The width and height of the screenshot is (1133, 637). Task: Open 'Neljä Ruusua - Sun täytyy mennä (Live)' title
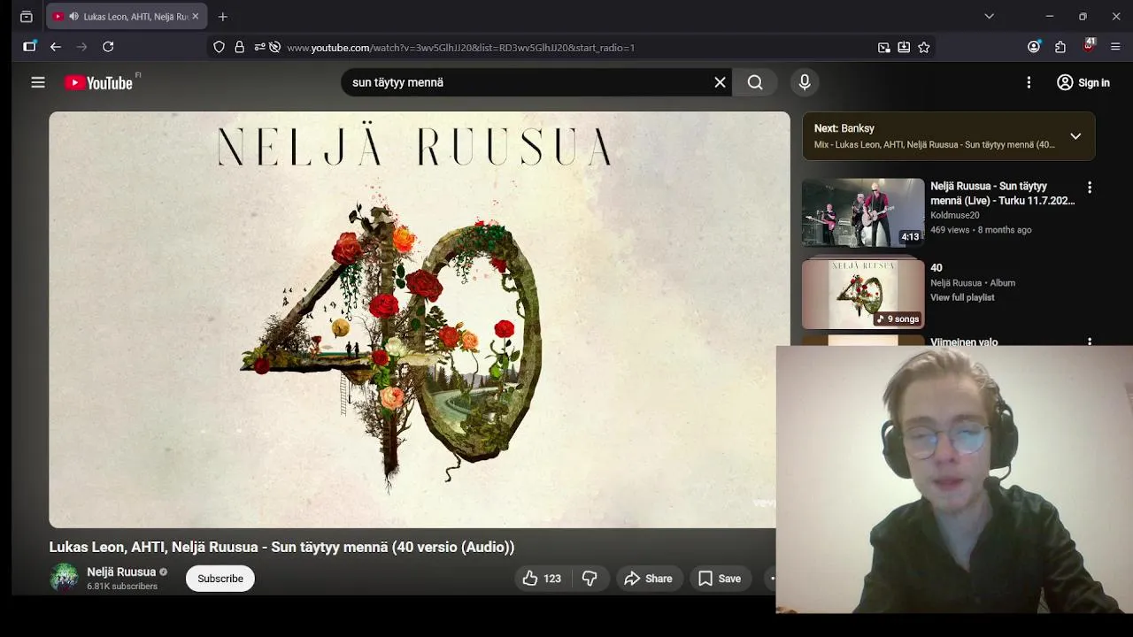(x=1002, y=193)
